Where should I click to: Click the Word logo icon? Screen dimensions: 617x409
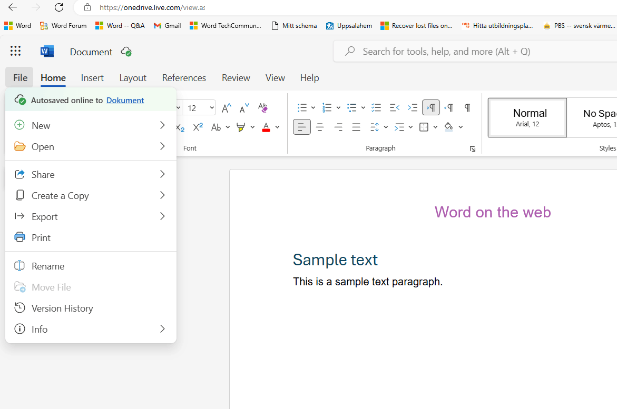tap(47, 51)
